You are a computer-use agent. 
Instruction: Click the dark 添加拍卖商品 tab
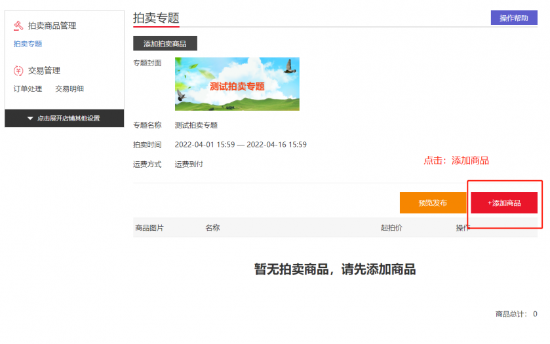[165, 43]
